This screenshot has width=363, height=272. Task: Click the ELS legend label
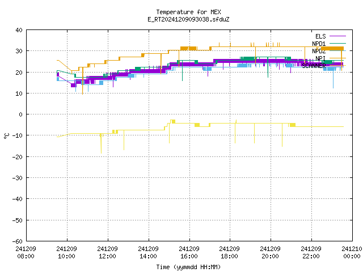(320, 36)
